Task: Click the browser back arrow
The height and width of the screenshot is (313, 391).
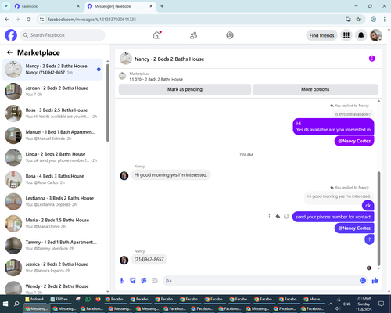Action: tap(7, 20)
